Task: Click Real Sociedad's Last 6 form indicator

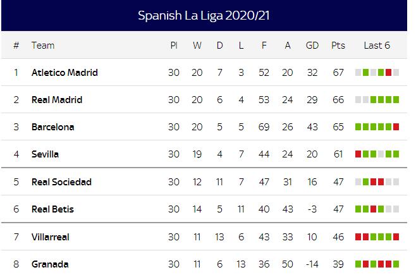Action: pos(377,182)
